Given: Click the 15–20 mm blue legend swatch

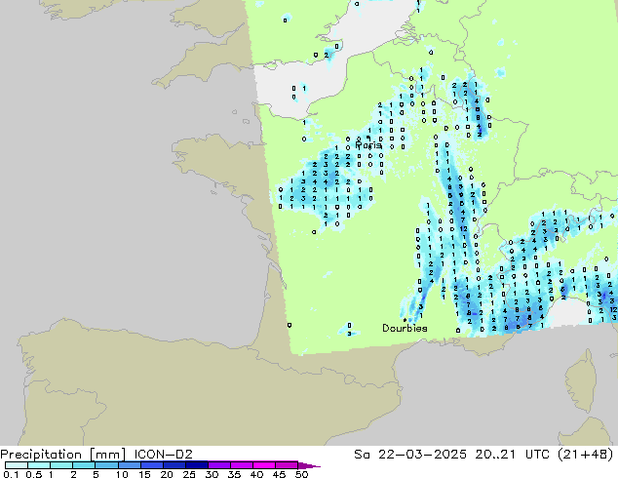Looking at the screenshot, I should (x=151, y=465).
